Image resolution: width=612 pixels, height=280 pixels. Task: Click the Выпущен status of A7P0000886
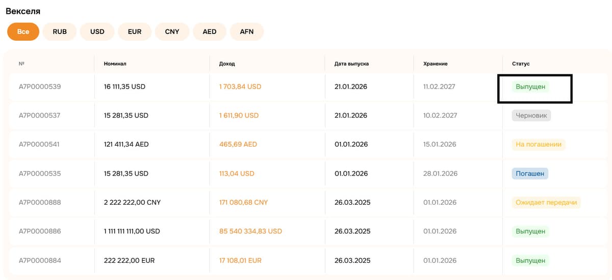tap(530, 231)
